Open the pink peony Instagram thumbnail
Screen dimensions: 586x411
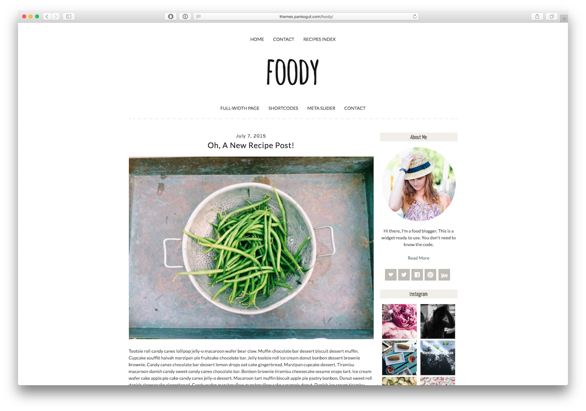[x=399, y=321]
